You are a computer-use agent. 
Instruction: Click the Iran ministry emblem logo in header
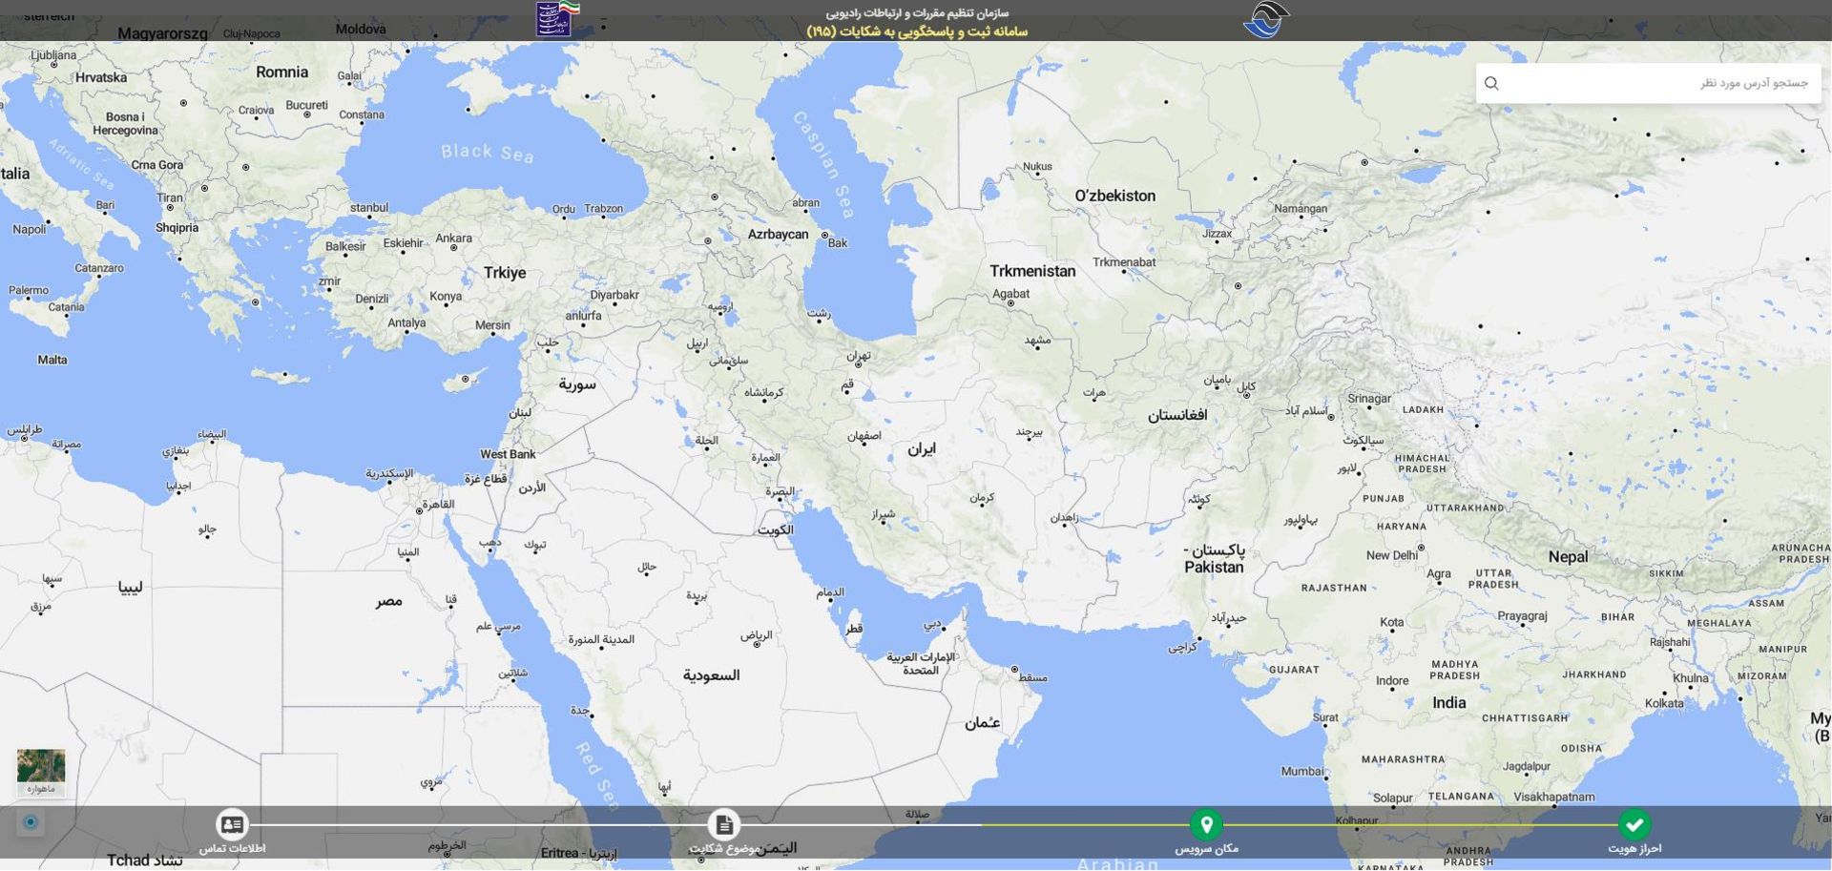[558, 19]
